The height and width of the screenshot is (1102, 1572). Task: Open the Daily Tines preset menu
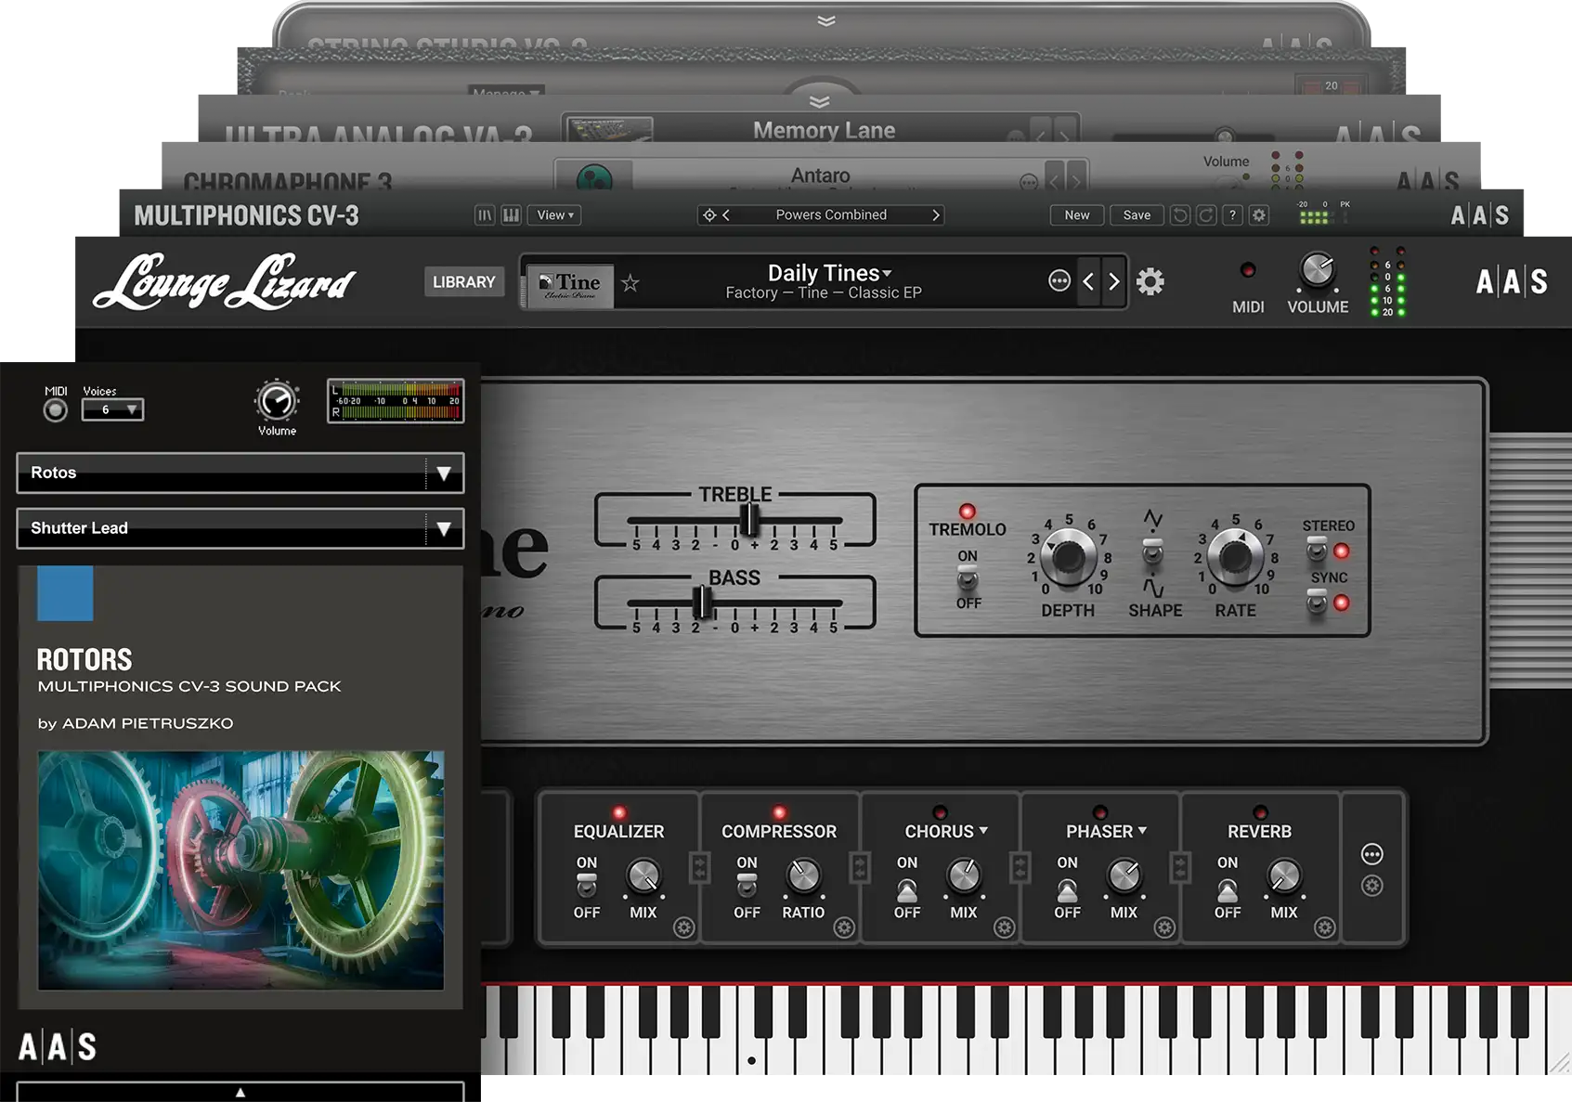pos(826,272)
